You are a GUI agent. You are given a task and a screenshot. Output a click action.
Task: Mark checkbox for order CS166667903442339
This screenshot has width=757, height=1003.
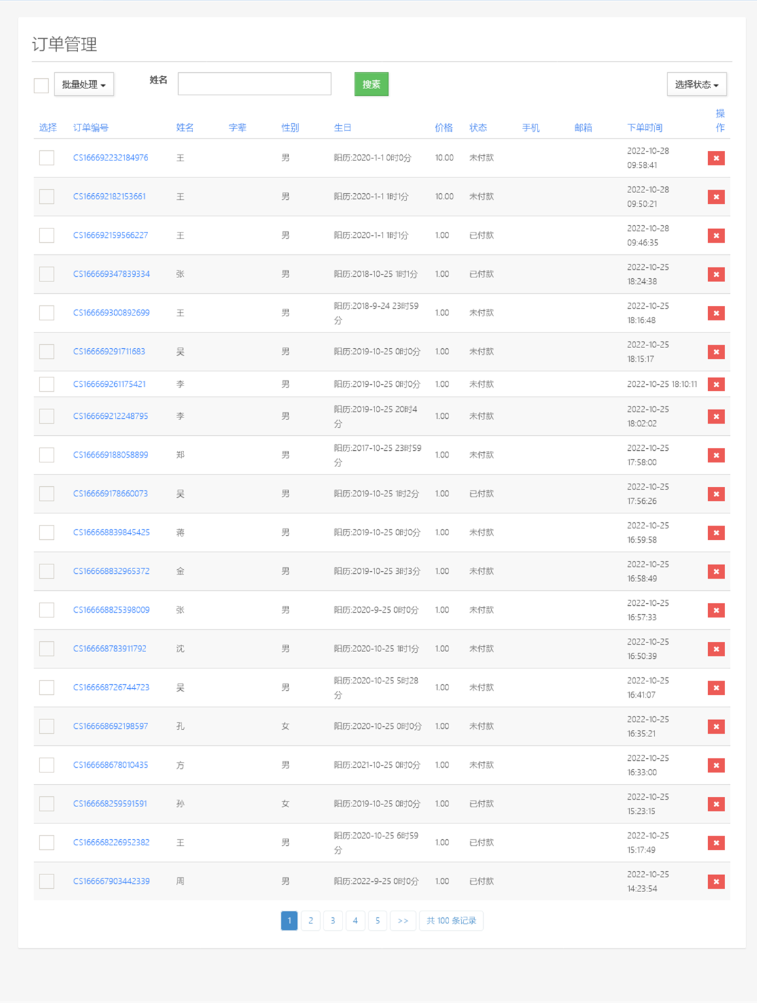click(47, 881)
